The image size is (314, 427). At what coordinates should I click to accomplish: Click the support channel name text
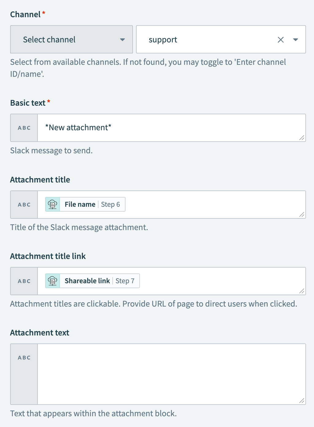[163, 39]
